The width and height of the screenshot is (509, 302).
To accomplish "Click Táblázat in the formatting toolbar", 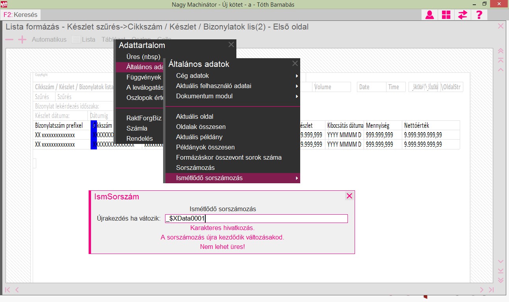I will (x=113, y=39).
